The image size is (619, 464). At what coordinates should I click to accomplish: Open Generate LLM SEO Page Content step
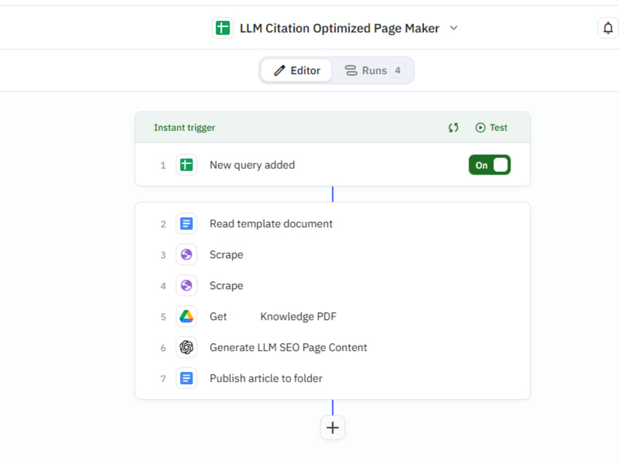332,347
